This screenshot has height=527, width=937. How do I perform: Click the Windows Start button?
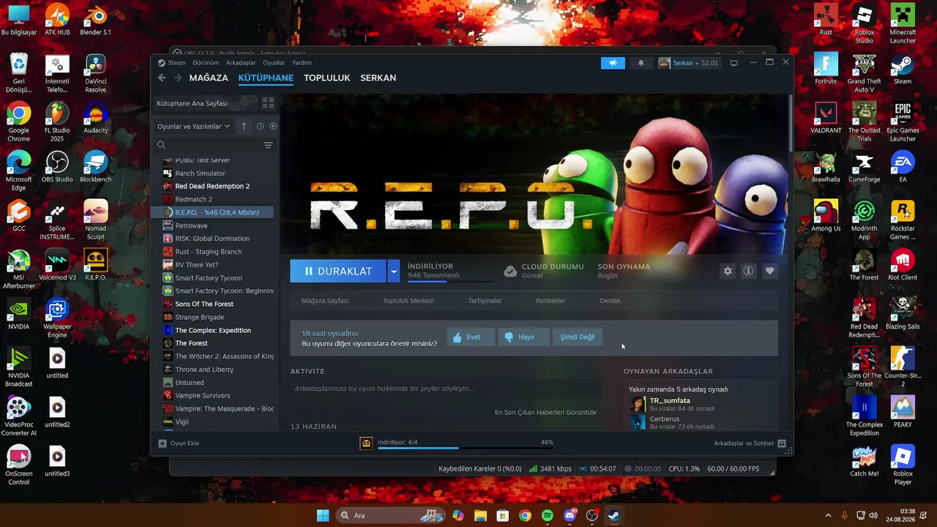pyautogui.click(x=323, y=515)
